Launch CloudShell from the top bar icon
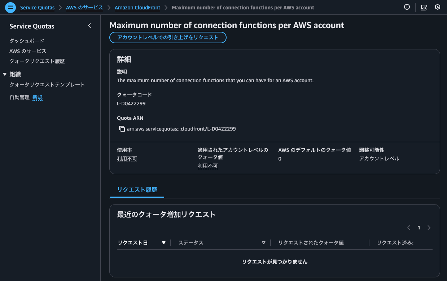This screenshot has width=447, height=281. click(424, 7)
